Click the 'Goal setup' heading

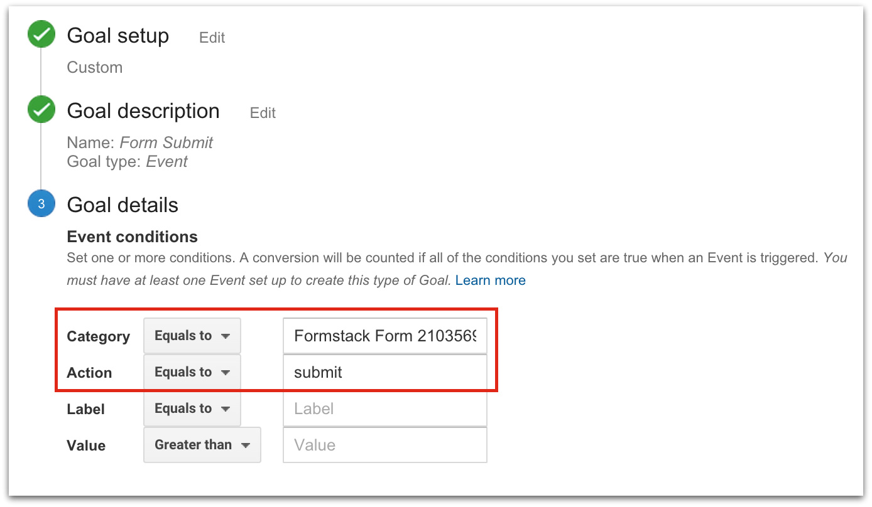(118, 36)
